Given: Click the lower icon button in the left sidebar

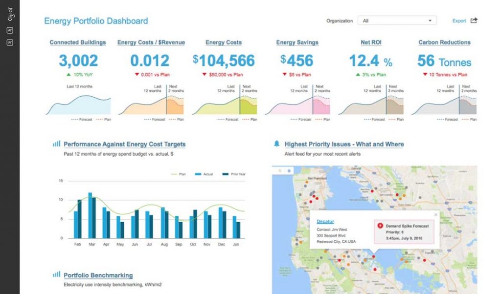Looking at the screenshot, I should (x=10, y=42).
